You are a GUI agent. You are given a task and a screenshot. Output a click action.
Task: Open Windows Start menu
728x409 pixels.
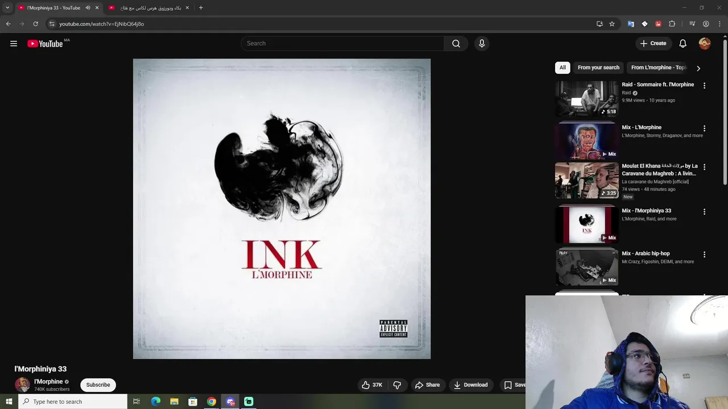(x=9, y=402)
